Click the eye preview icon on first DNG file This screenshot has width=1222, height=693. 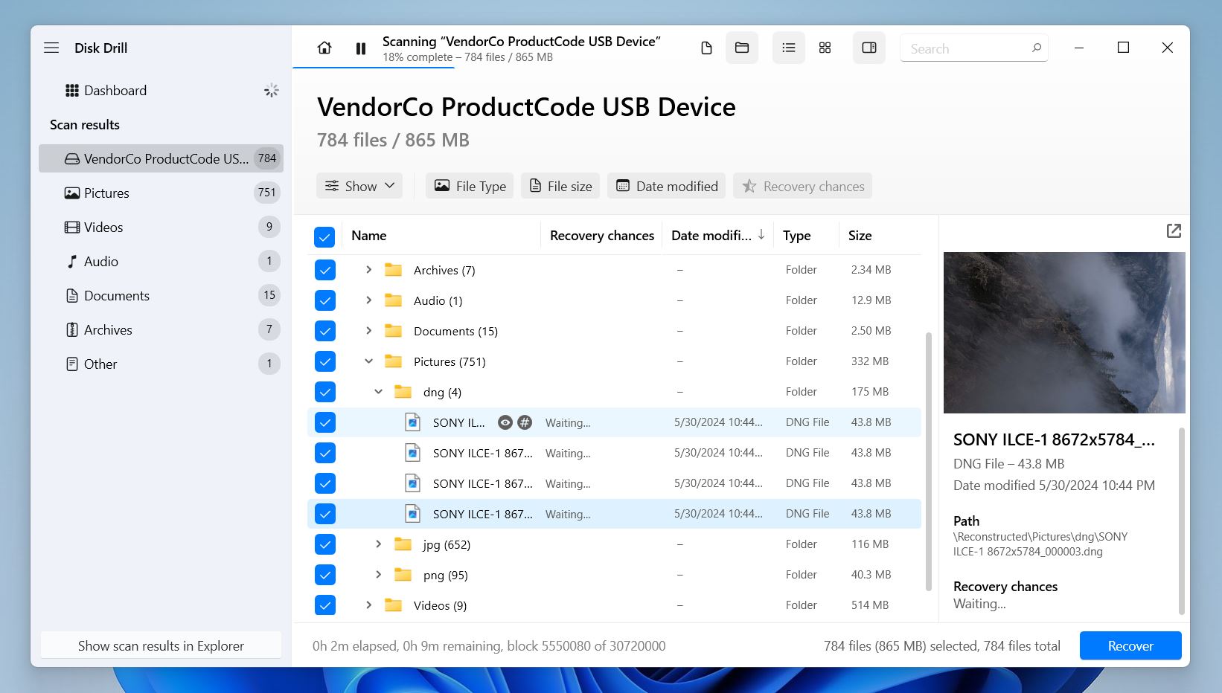[505, 423]
